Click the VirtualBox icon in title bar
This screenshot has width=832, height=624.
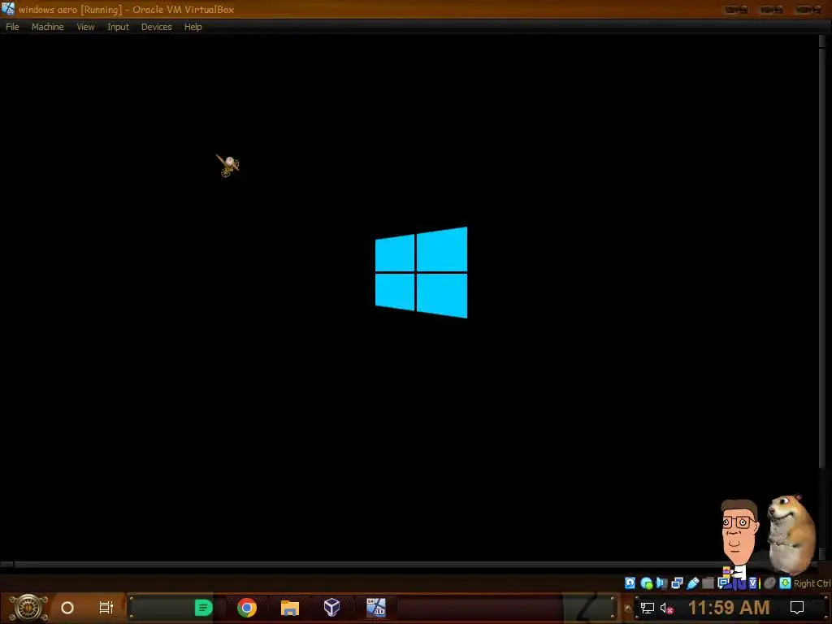tap(8, 8)
